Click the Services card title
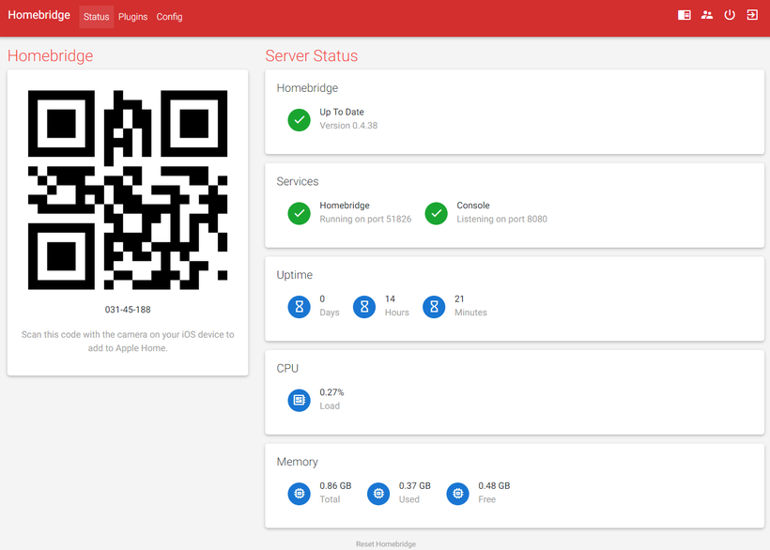Screen dimensions: 770x550 [298, 181]
